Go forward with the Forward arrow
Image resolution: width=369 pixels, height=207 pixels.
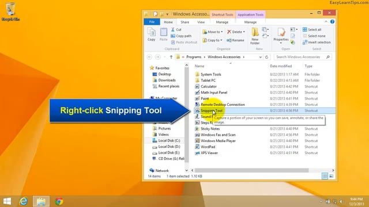pyautogui.click(x=157, y=57)
